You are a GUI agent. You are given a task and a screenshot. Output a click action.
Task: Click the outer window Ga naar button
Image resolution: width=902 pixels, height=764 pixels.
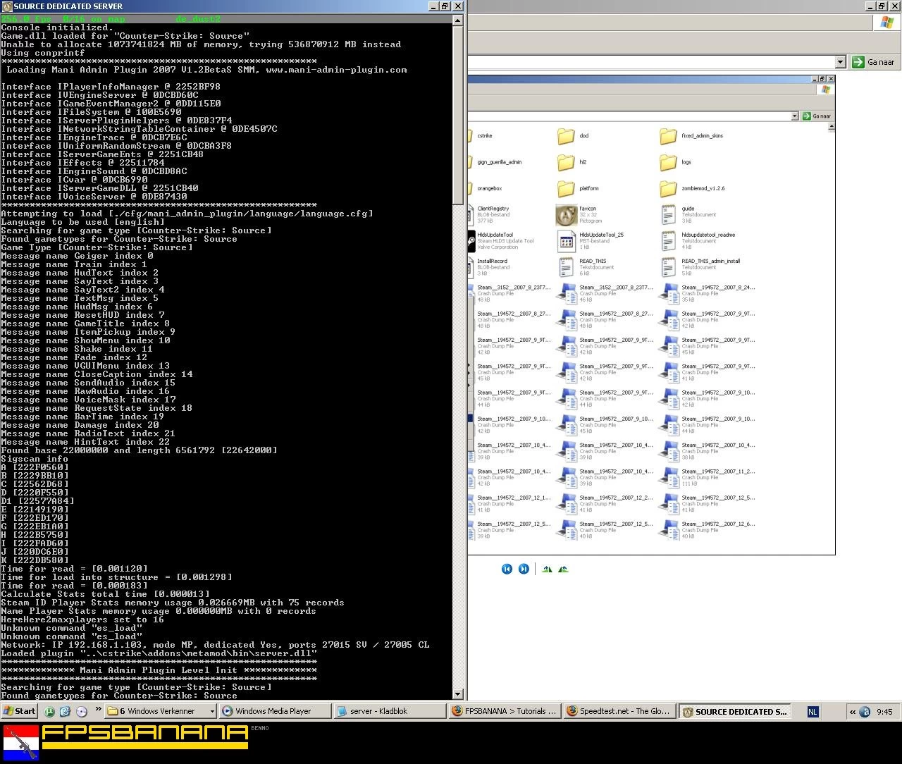[874, 62]
